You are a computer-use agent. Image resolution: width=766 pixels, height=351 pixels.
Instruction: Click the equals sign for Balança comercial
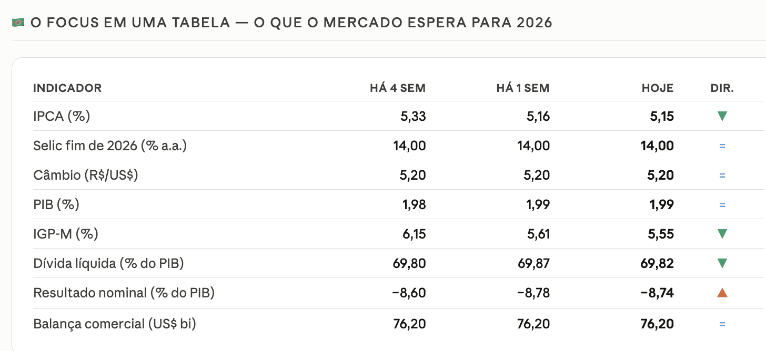[x=722, y=324]
